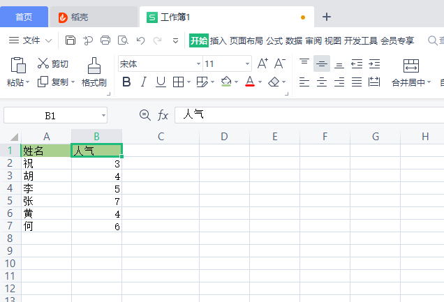Open the 稻壳 tab
Screen dimensions: 444x302
pos(94,17)
